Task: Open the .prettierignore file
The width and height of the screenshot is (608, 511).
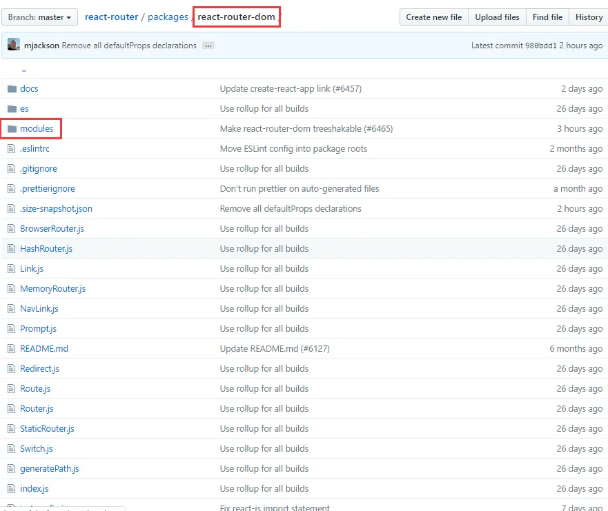Action: pos(48,189)
